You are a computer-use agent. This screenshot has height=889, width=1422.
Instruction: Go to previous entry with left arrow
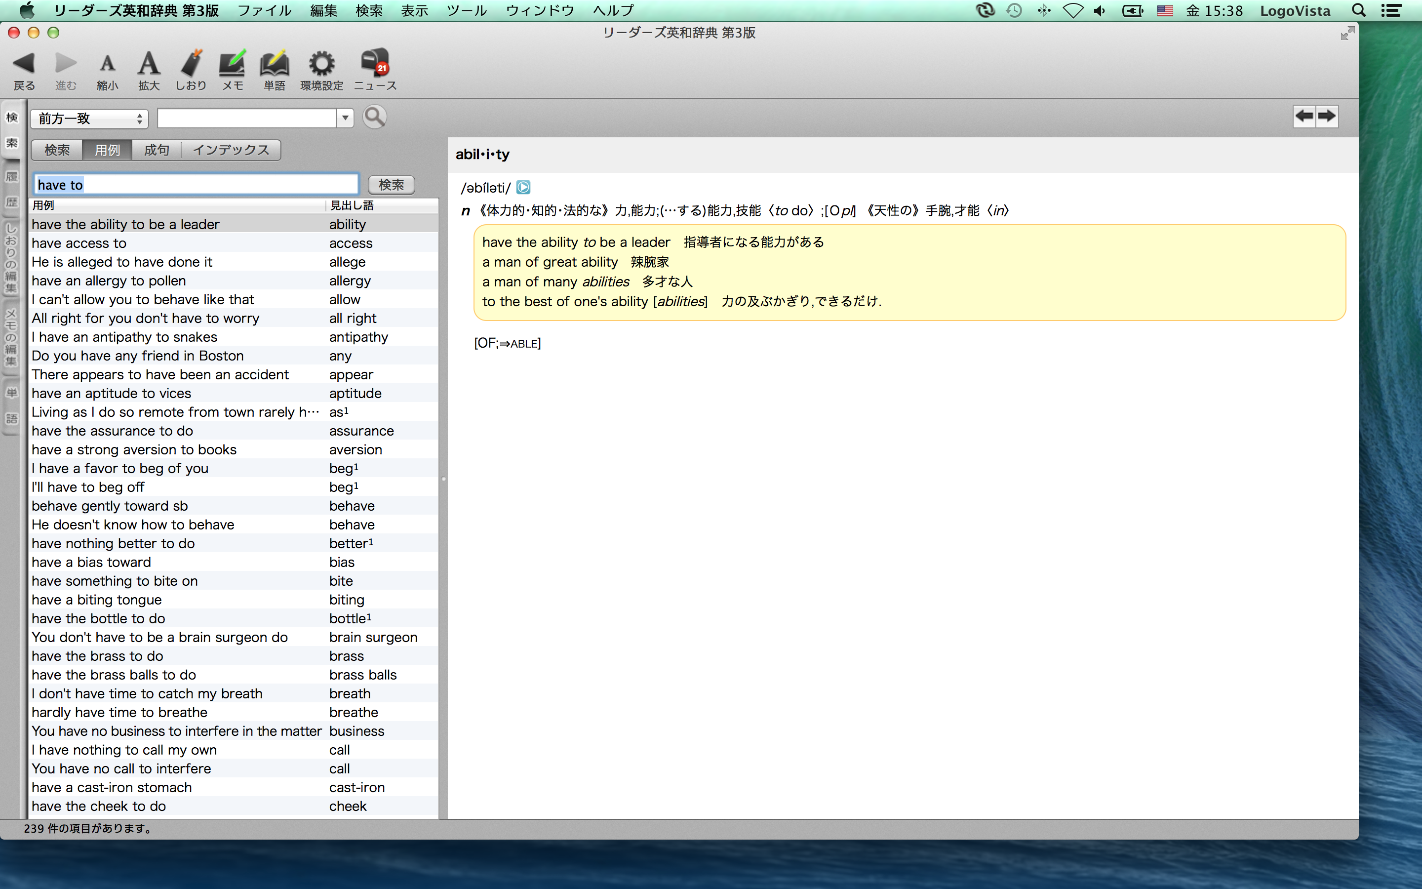pos(1304,117)
